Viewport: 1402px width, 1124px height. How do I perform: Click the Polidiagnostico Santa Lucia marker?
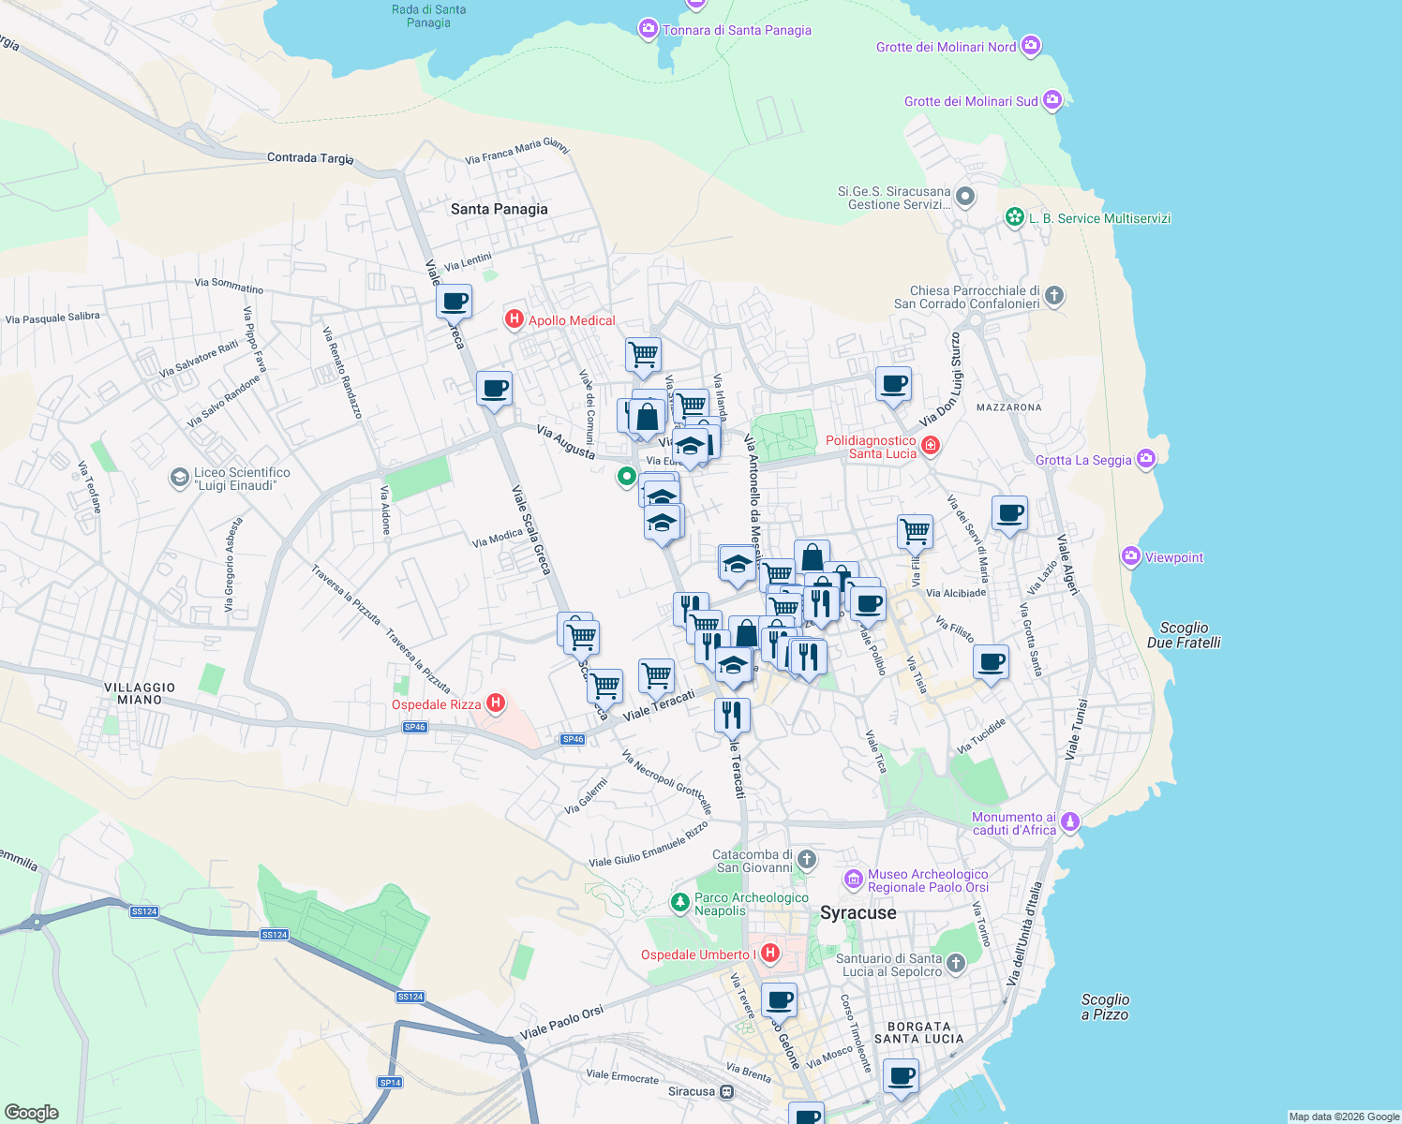(x=929, y=447)
